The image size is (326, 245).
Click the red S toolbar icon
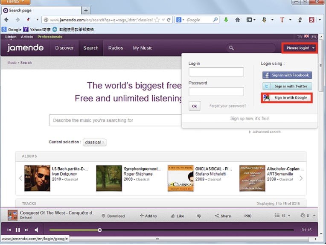coord(311,20)
